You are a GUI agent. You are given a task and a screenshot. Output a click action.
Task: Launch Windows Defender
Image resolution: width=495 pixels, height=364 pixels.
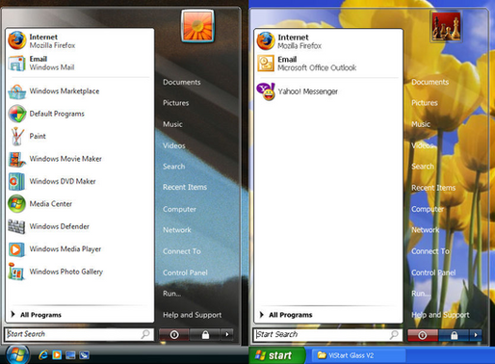[79, 226]
